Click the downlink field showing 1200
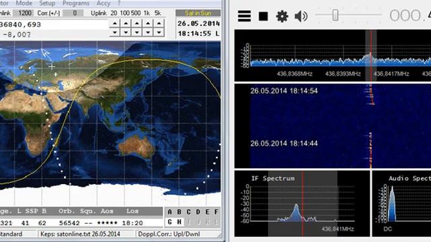 pyautogui.click(x=24, y=13)
